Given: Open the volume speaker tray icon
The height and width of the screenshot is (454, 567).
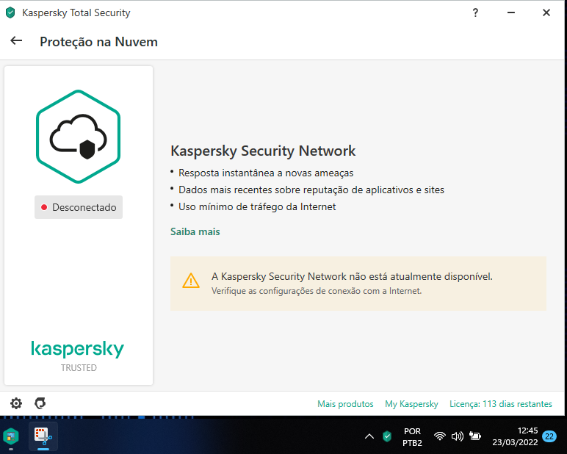Looking at the screenshot, I should point(458,436).
